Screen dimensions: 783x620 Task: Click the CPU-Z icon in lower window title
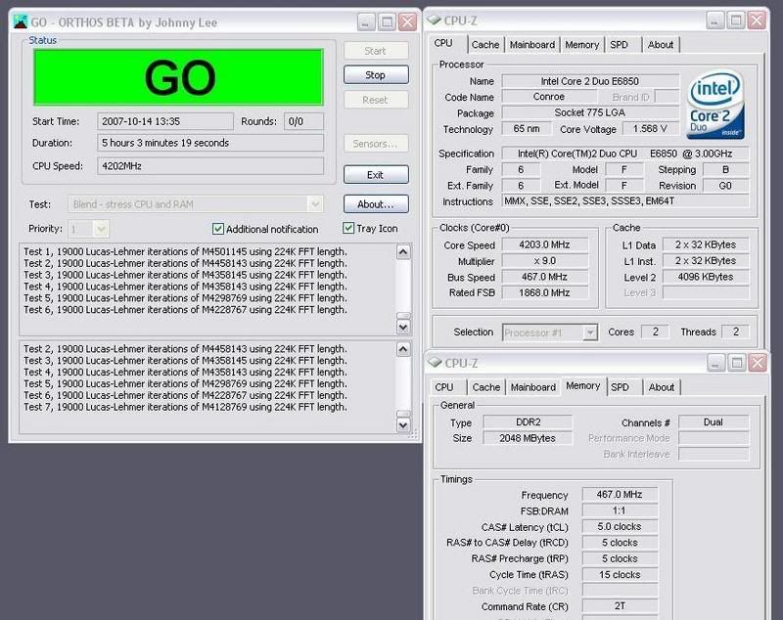pyautogui.click(x=435, y=363)
